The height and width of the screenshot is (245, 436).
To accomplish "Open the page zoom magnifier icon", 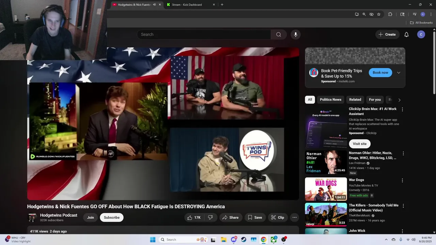I will (x=364, y=14).
